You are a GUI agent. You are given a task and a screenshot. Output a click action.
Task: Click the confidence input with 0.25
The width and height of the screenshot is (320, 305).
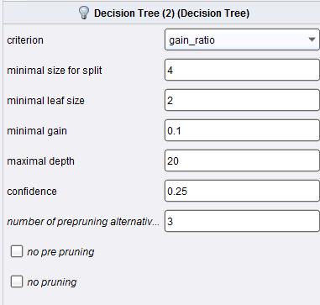point(242,191)
